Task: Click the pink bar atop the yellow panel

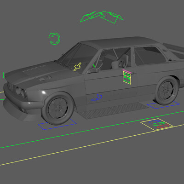Action: point(127,71)
